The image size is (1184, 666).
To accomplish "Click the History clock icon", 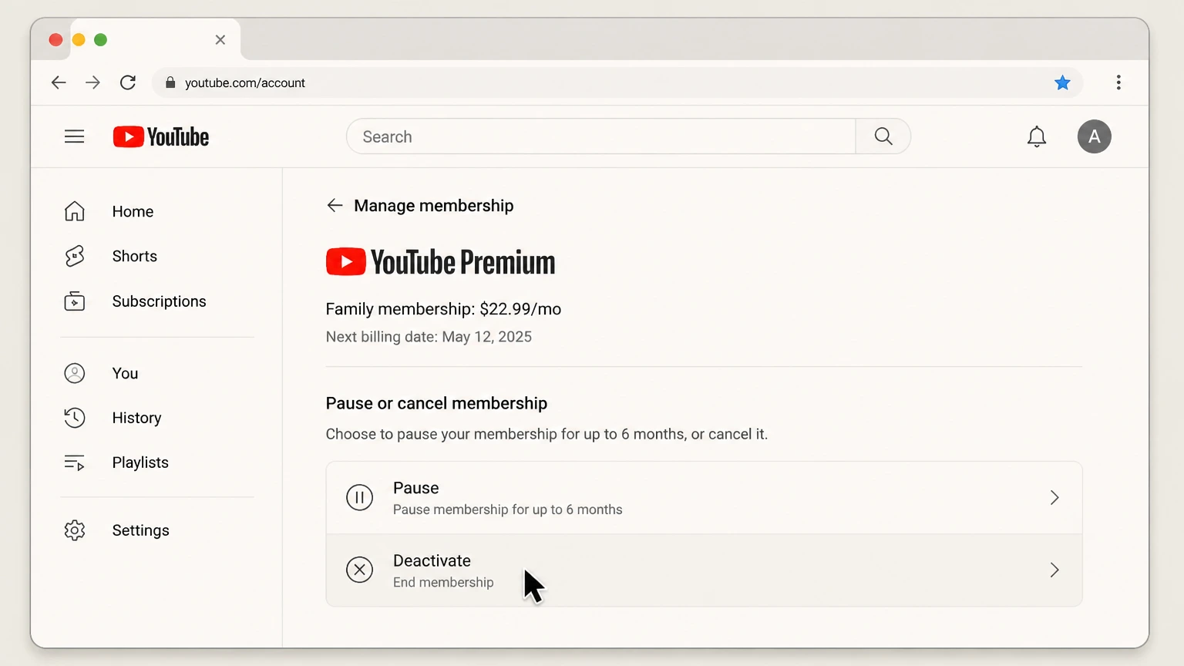I will click(x=75, y=418).
